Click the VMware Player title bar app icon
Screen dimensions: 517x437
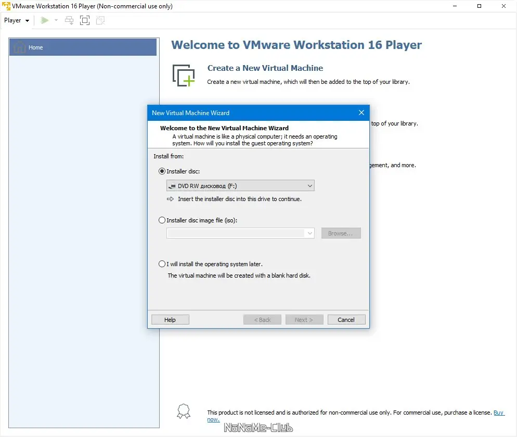pos(6,6)
